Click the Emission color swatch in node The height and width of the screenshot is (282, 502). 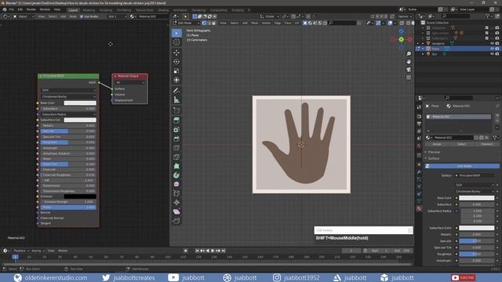click(80, 197)
